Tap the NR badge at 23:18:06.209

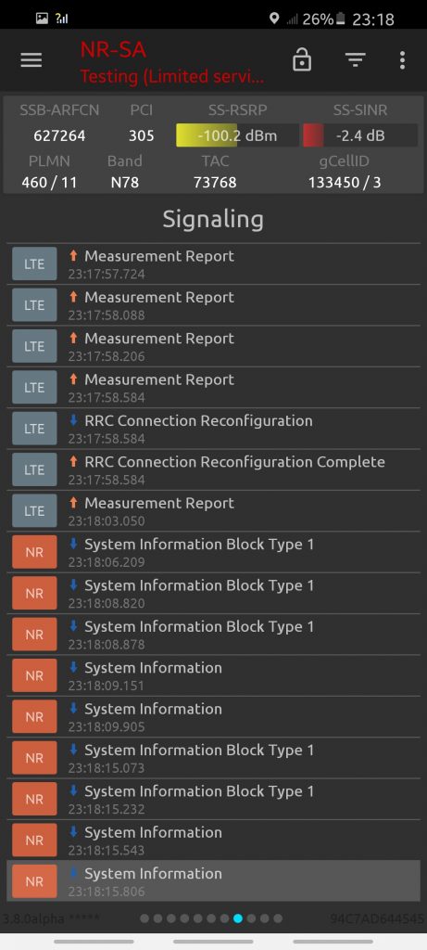pyautogui.click(x=34, y=553)
